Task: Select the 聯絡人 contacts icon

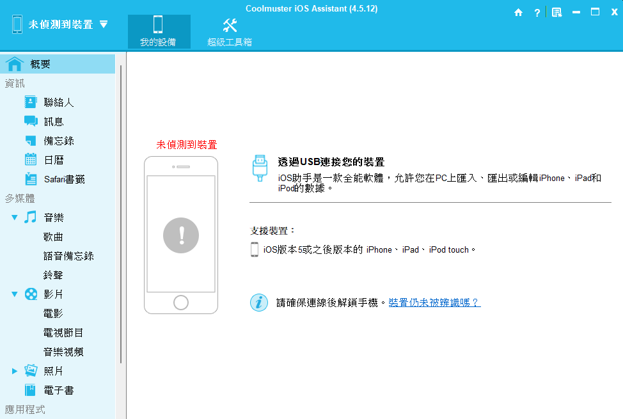Action: tap(31, 102)
